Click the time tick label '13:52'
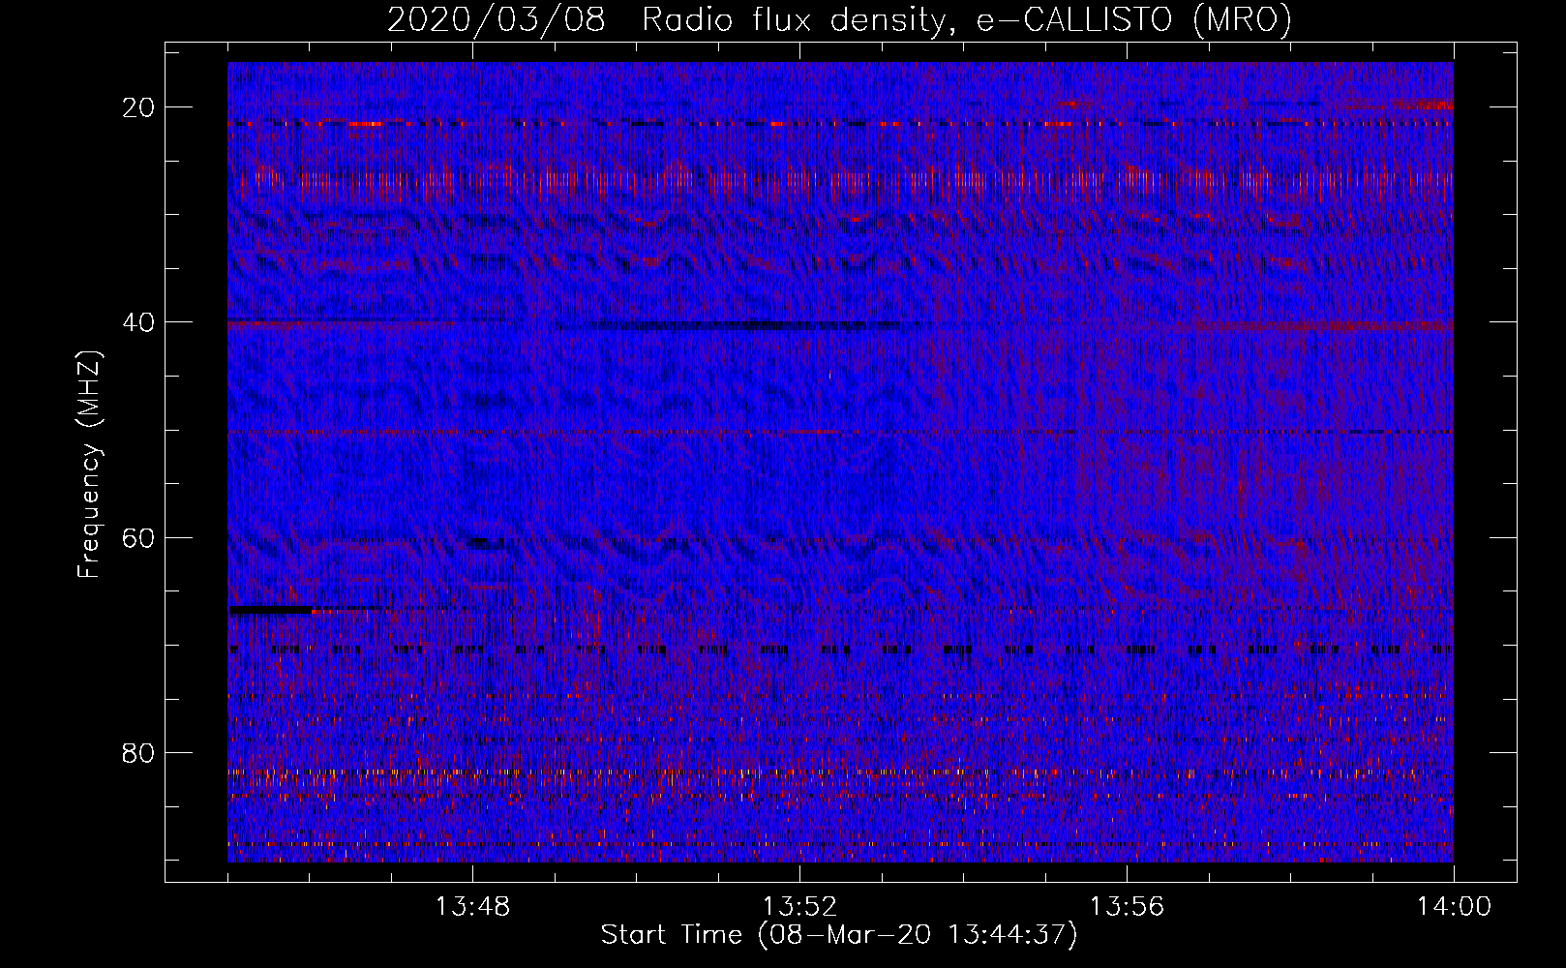Viewport: 1566px width, 968px height. [799, 907]
